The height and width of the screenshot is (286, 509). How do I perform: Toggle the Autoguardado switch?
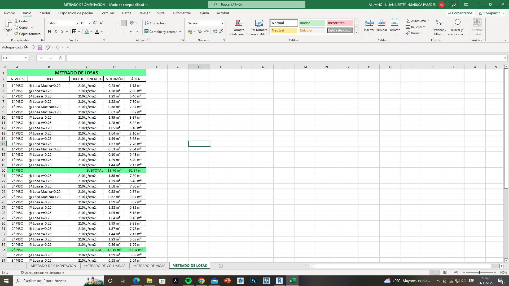tap(29, 47)
